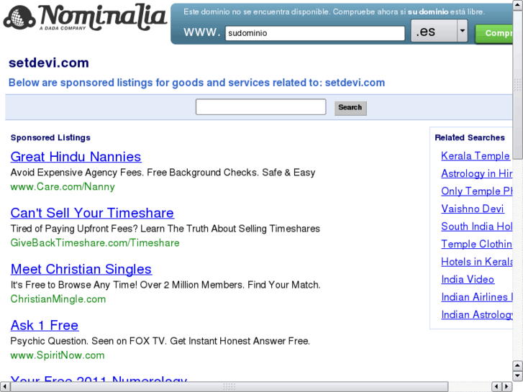Click the sponsored listings search box
Viewport: 523px width, 392px height.
261,106
